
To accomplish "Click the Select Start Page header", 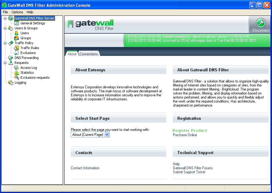I will pyautogui.click(x=118, y=119).
